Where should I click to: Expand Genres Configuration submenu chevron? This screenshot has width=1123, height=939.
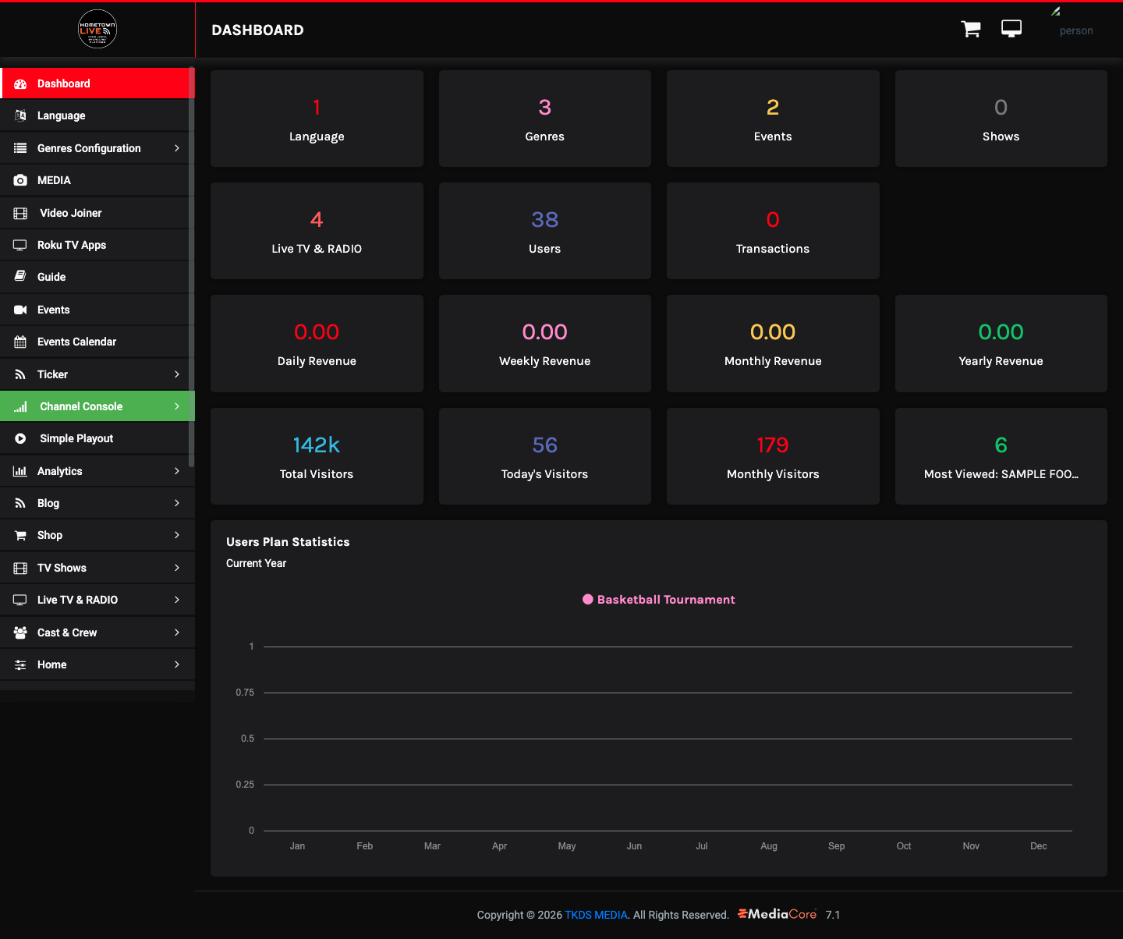tap(177, 148)
